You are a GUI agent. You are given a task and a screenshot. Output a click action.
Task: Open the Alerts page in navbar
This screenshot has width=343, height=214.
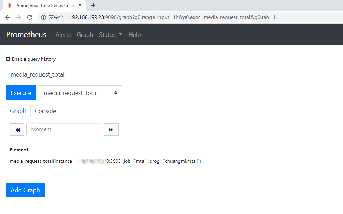point(63,35)
